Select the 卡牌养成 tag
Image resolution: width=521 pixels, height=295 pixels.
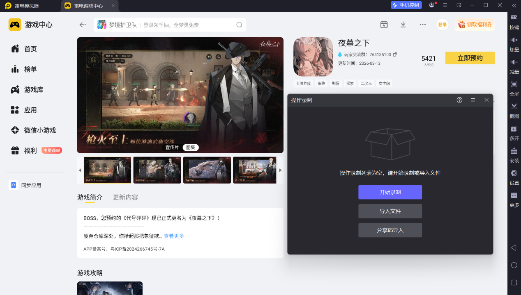[304, 83]
